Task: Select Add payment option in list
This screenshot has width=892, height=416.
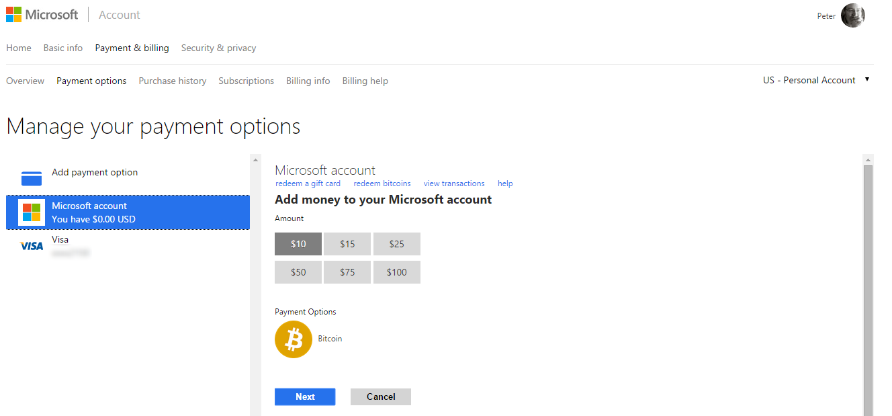Action: click(128, 178)
